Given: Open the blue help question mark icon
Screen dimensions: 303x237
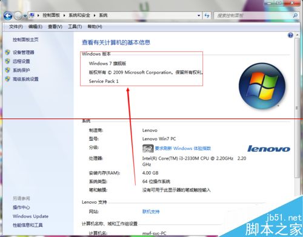Looking at the screenshot, I should pos(290,36).
